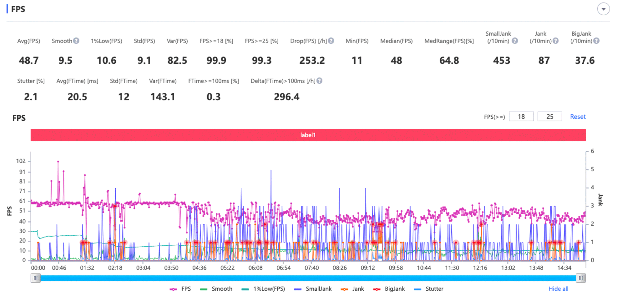617x296 pixels.
Task: Click the FPS threshold field showing 25
Action: click(x=549, y=117)
